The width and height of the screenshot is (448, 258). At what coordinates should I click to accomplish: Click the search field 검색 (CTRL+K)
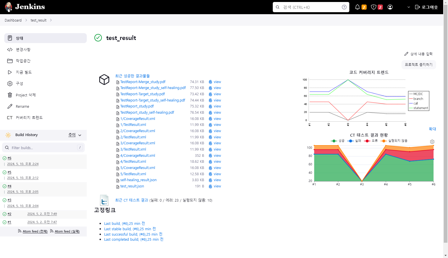coord(311,7)
